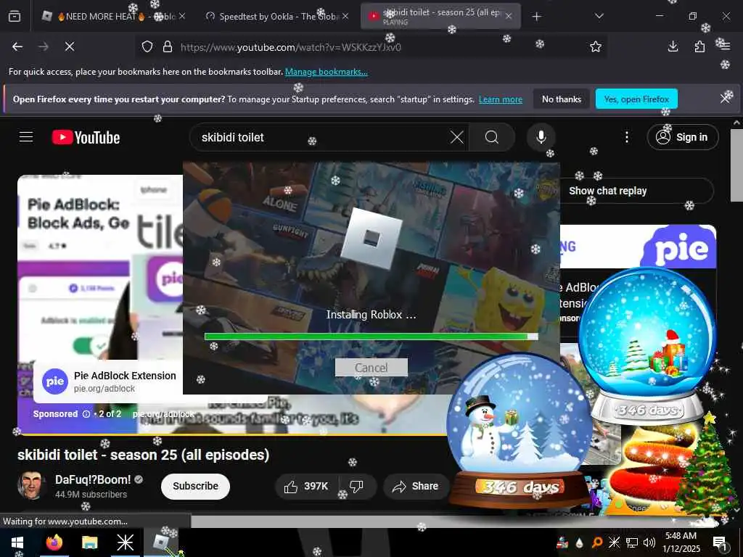Open the Firefox extensions puzzle icon
Screen dimensions: 743x557
699,46
